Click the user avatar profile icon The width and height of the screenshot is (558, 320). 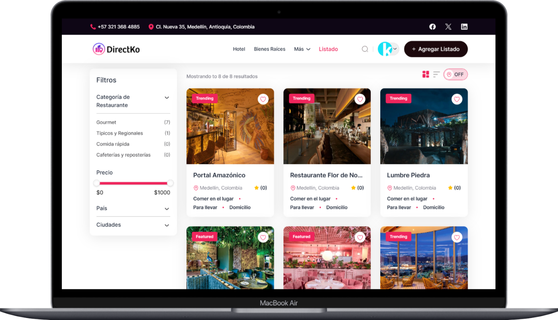click(x=385, y=49)
